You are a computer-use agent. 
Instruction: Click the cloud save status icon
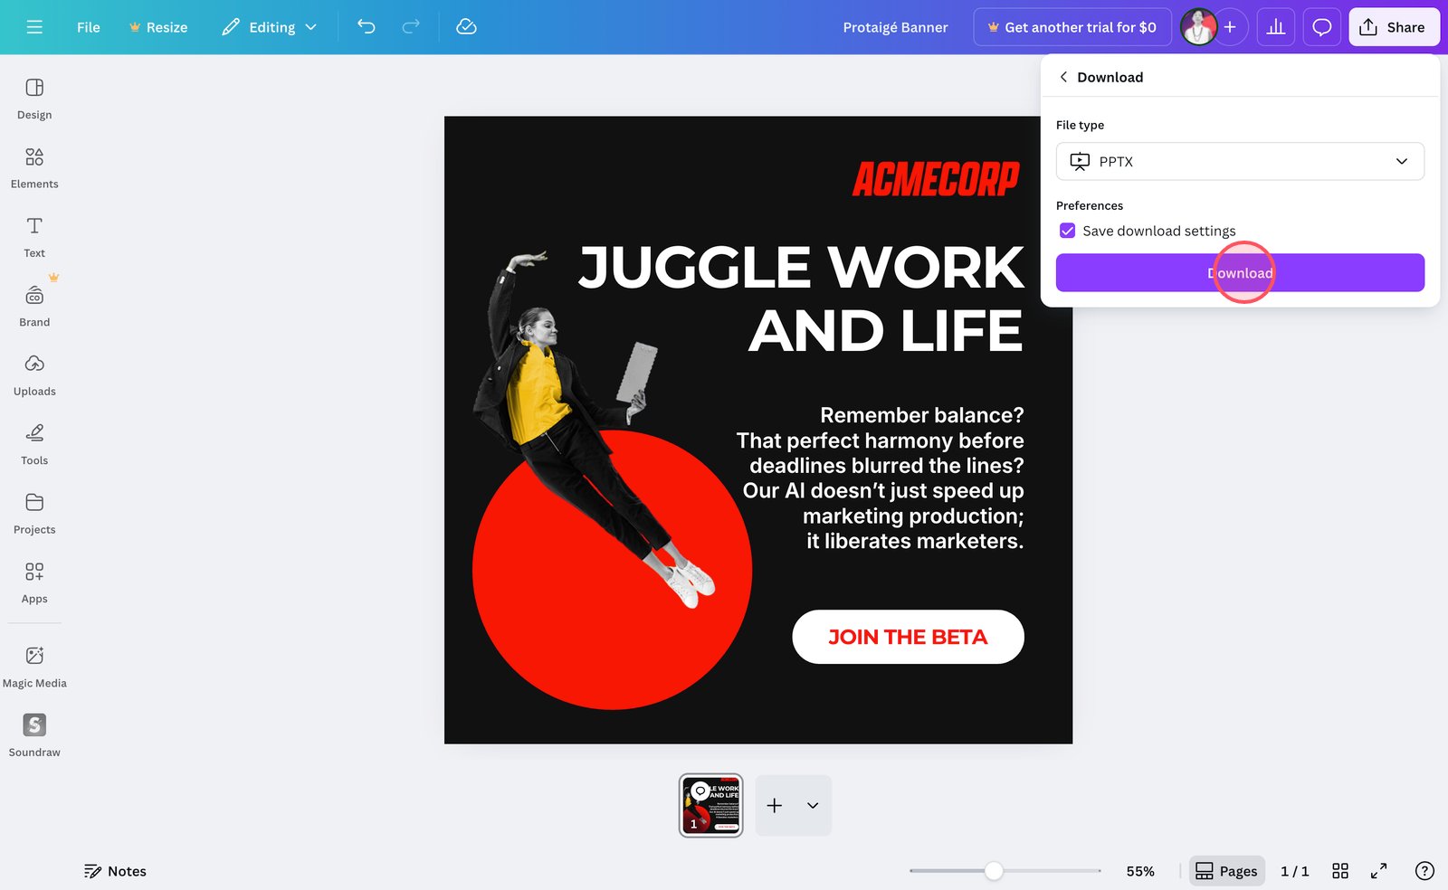pyautogui.click(x=466, y=27)
